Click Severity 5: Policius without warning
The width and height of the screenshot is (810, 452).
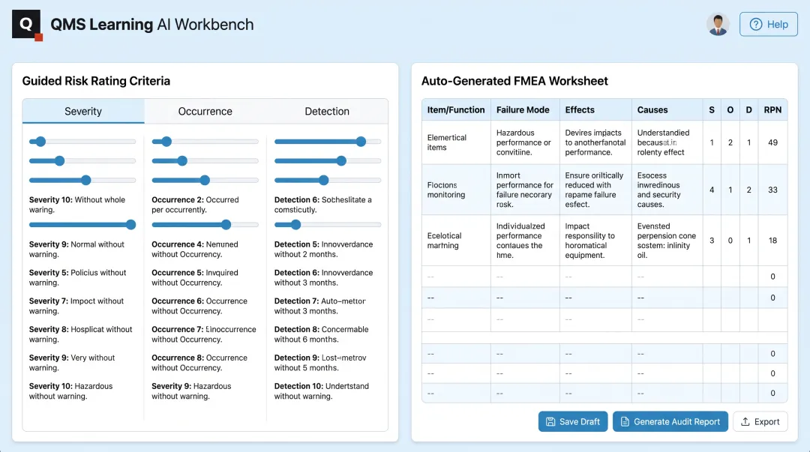pyautogui.click(x=77, y=278)
